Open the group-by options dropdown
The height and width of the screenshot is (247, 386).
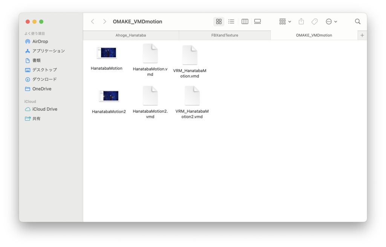(285, 21)
